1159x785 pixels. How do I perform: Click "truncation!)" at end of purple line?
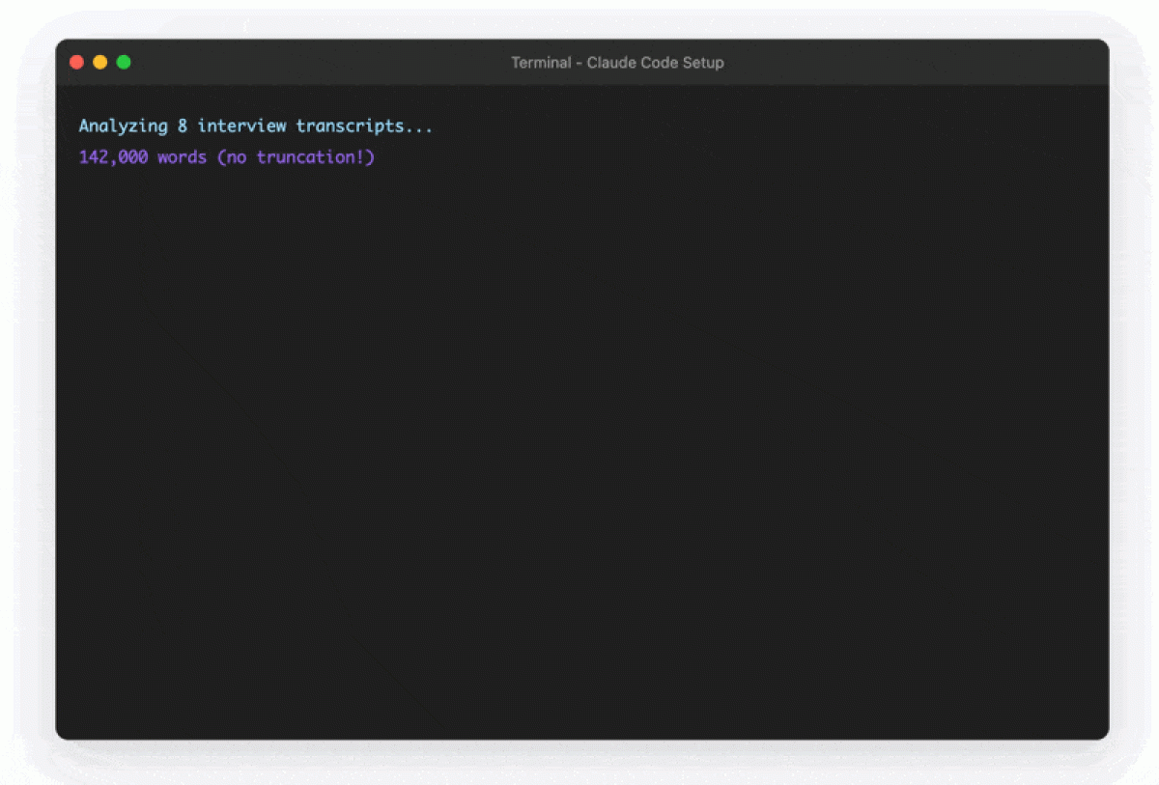point(316,157)
